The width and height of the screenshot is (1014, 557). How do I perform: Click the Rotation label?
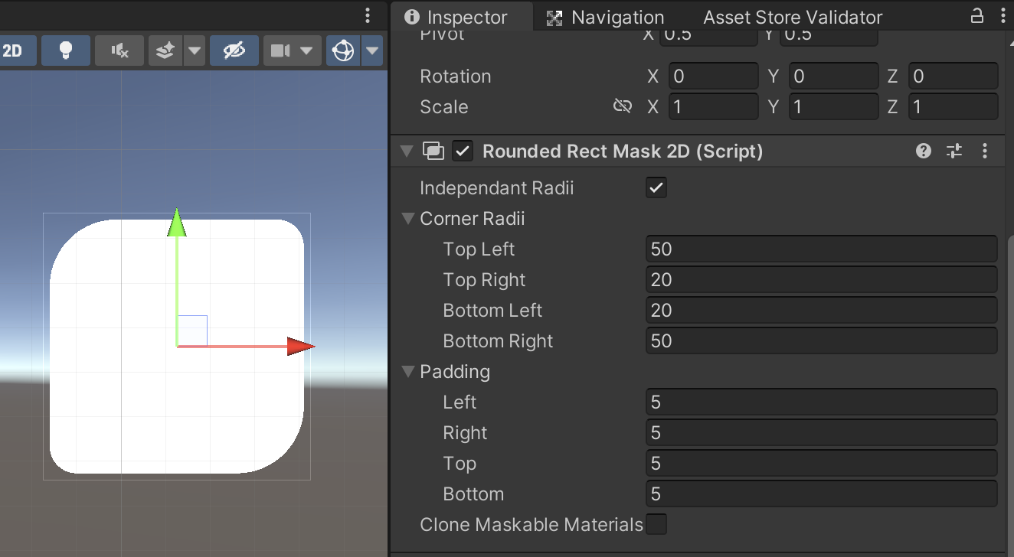tap(456, 77)
